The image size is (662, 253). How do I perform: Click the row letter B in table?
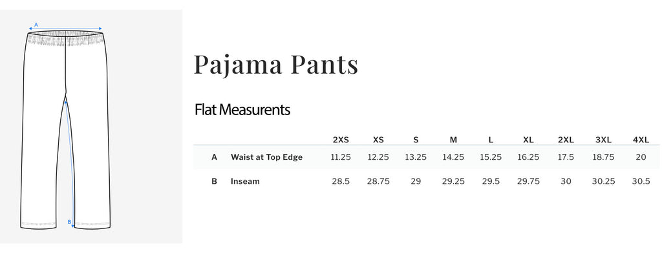[214, 181]
